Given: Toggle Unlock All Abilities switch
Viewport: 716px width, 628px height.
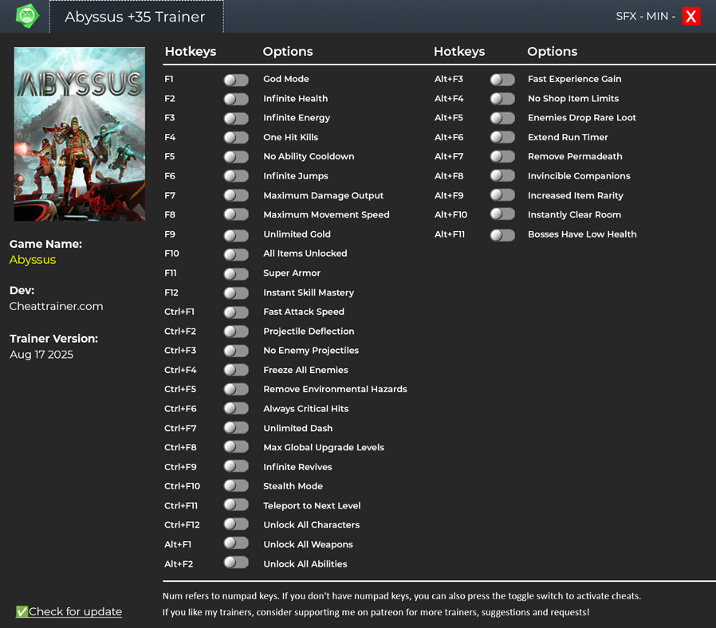Looking at the screenshot, I should (x=236, y=563).
